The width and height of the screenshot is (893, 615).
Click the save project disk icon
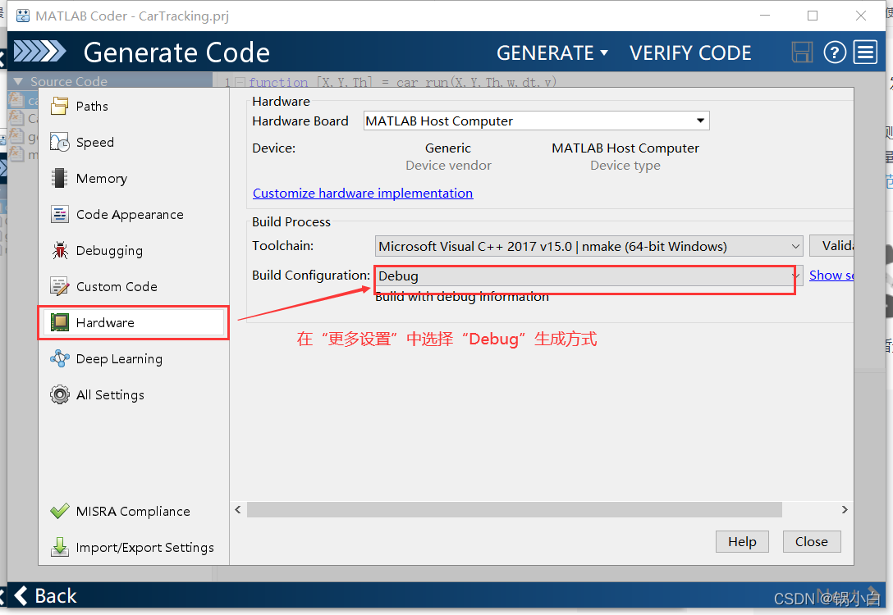point(802,52)
